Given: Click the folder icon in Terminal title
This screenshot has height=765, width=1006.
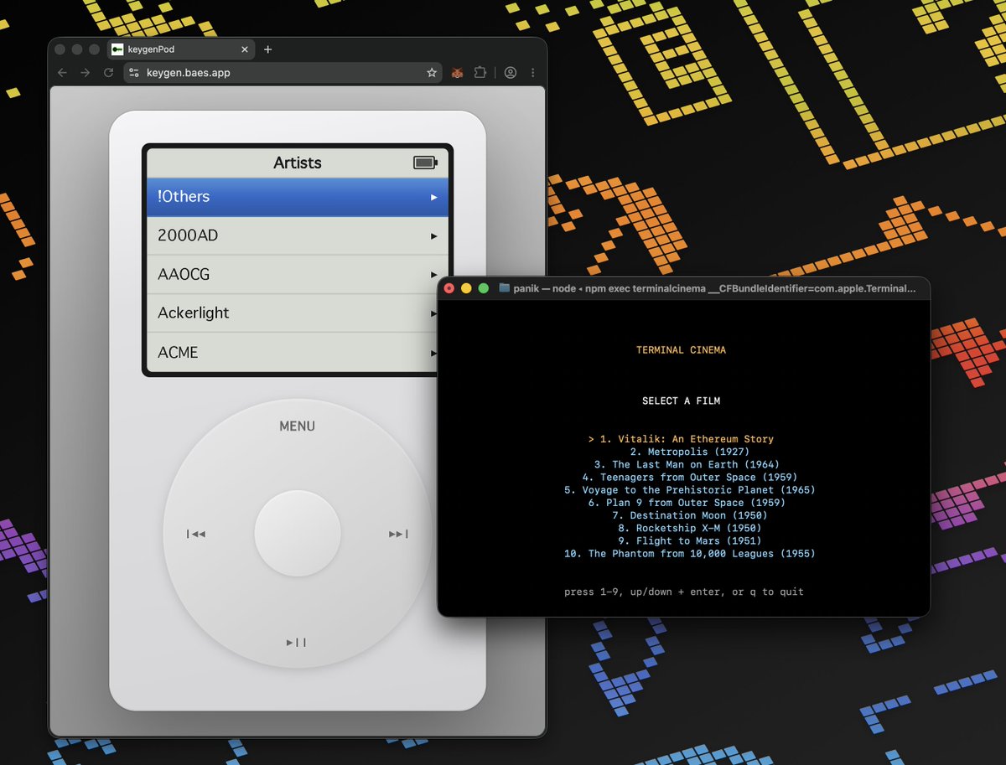Looking at the screenshot, I should click(x=504, y=288).
